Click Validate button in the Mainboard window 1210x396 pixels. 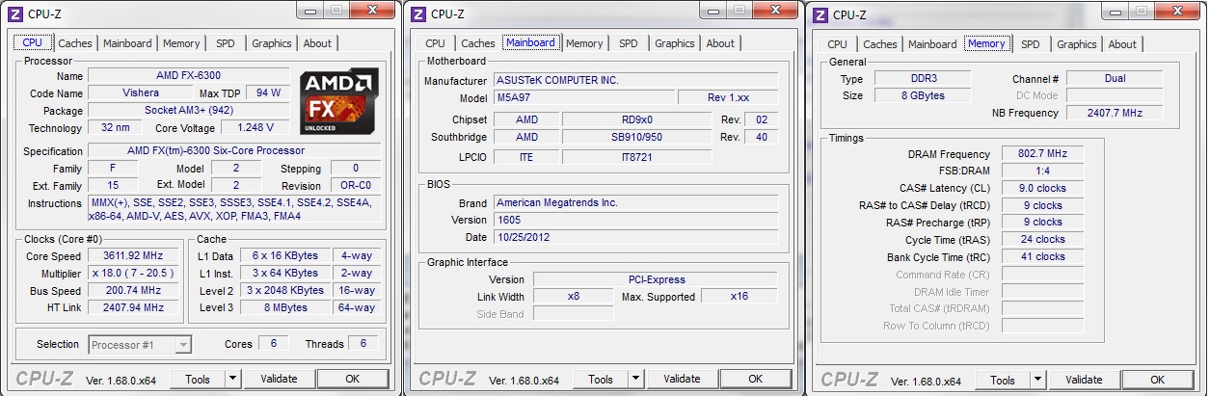click(x=682, y=379)
